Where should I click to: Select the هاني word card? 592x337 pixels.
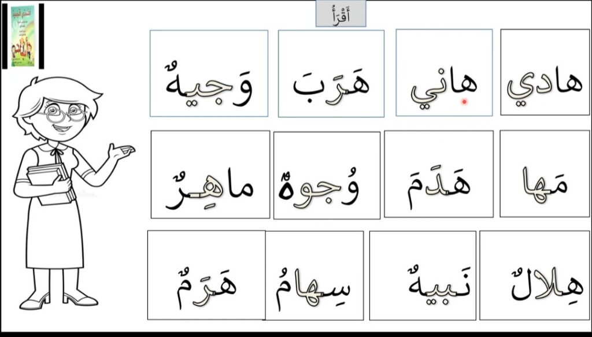pos(444,72)
